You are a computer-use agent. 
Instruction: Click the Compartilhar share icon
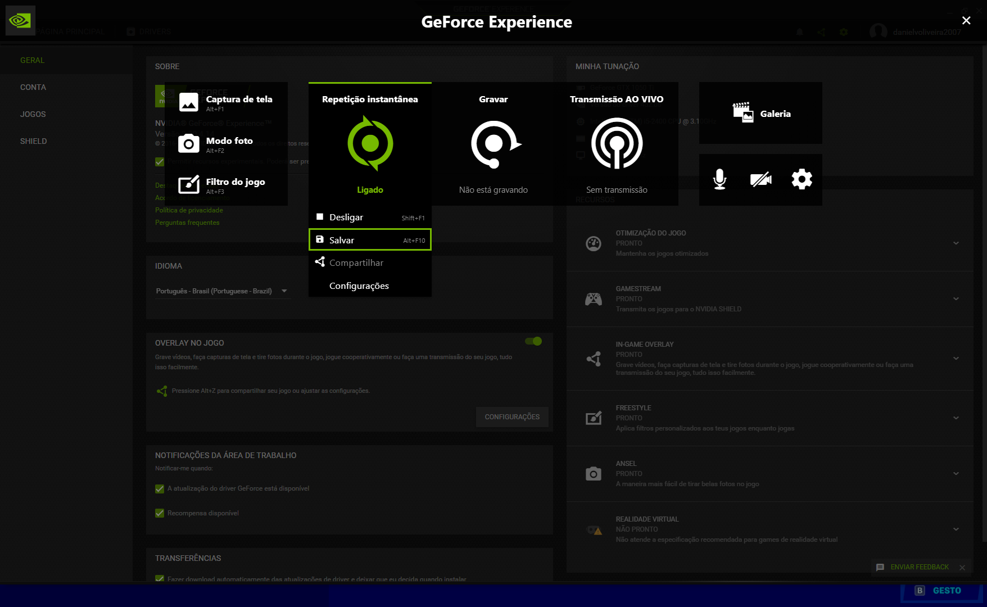tap(320, 262)
